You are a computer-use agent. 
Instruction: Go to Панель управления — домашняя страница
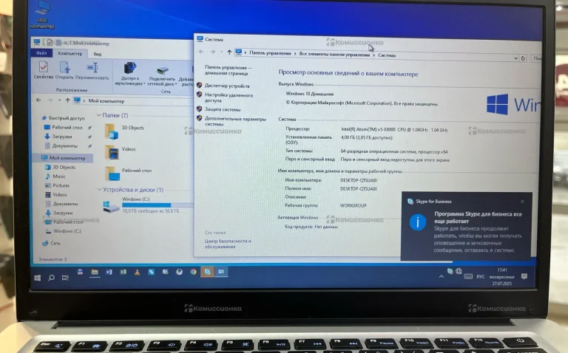229,70
